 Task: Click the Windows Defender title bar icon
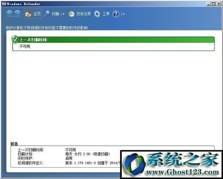tap(4, 4)
